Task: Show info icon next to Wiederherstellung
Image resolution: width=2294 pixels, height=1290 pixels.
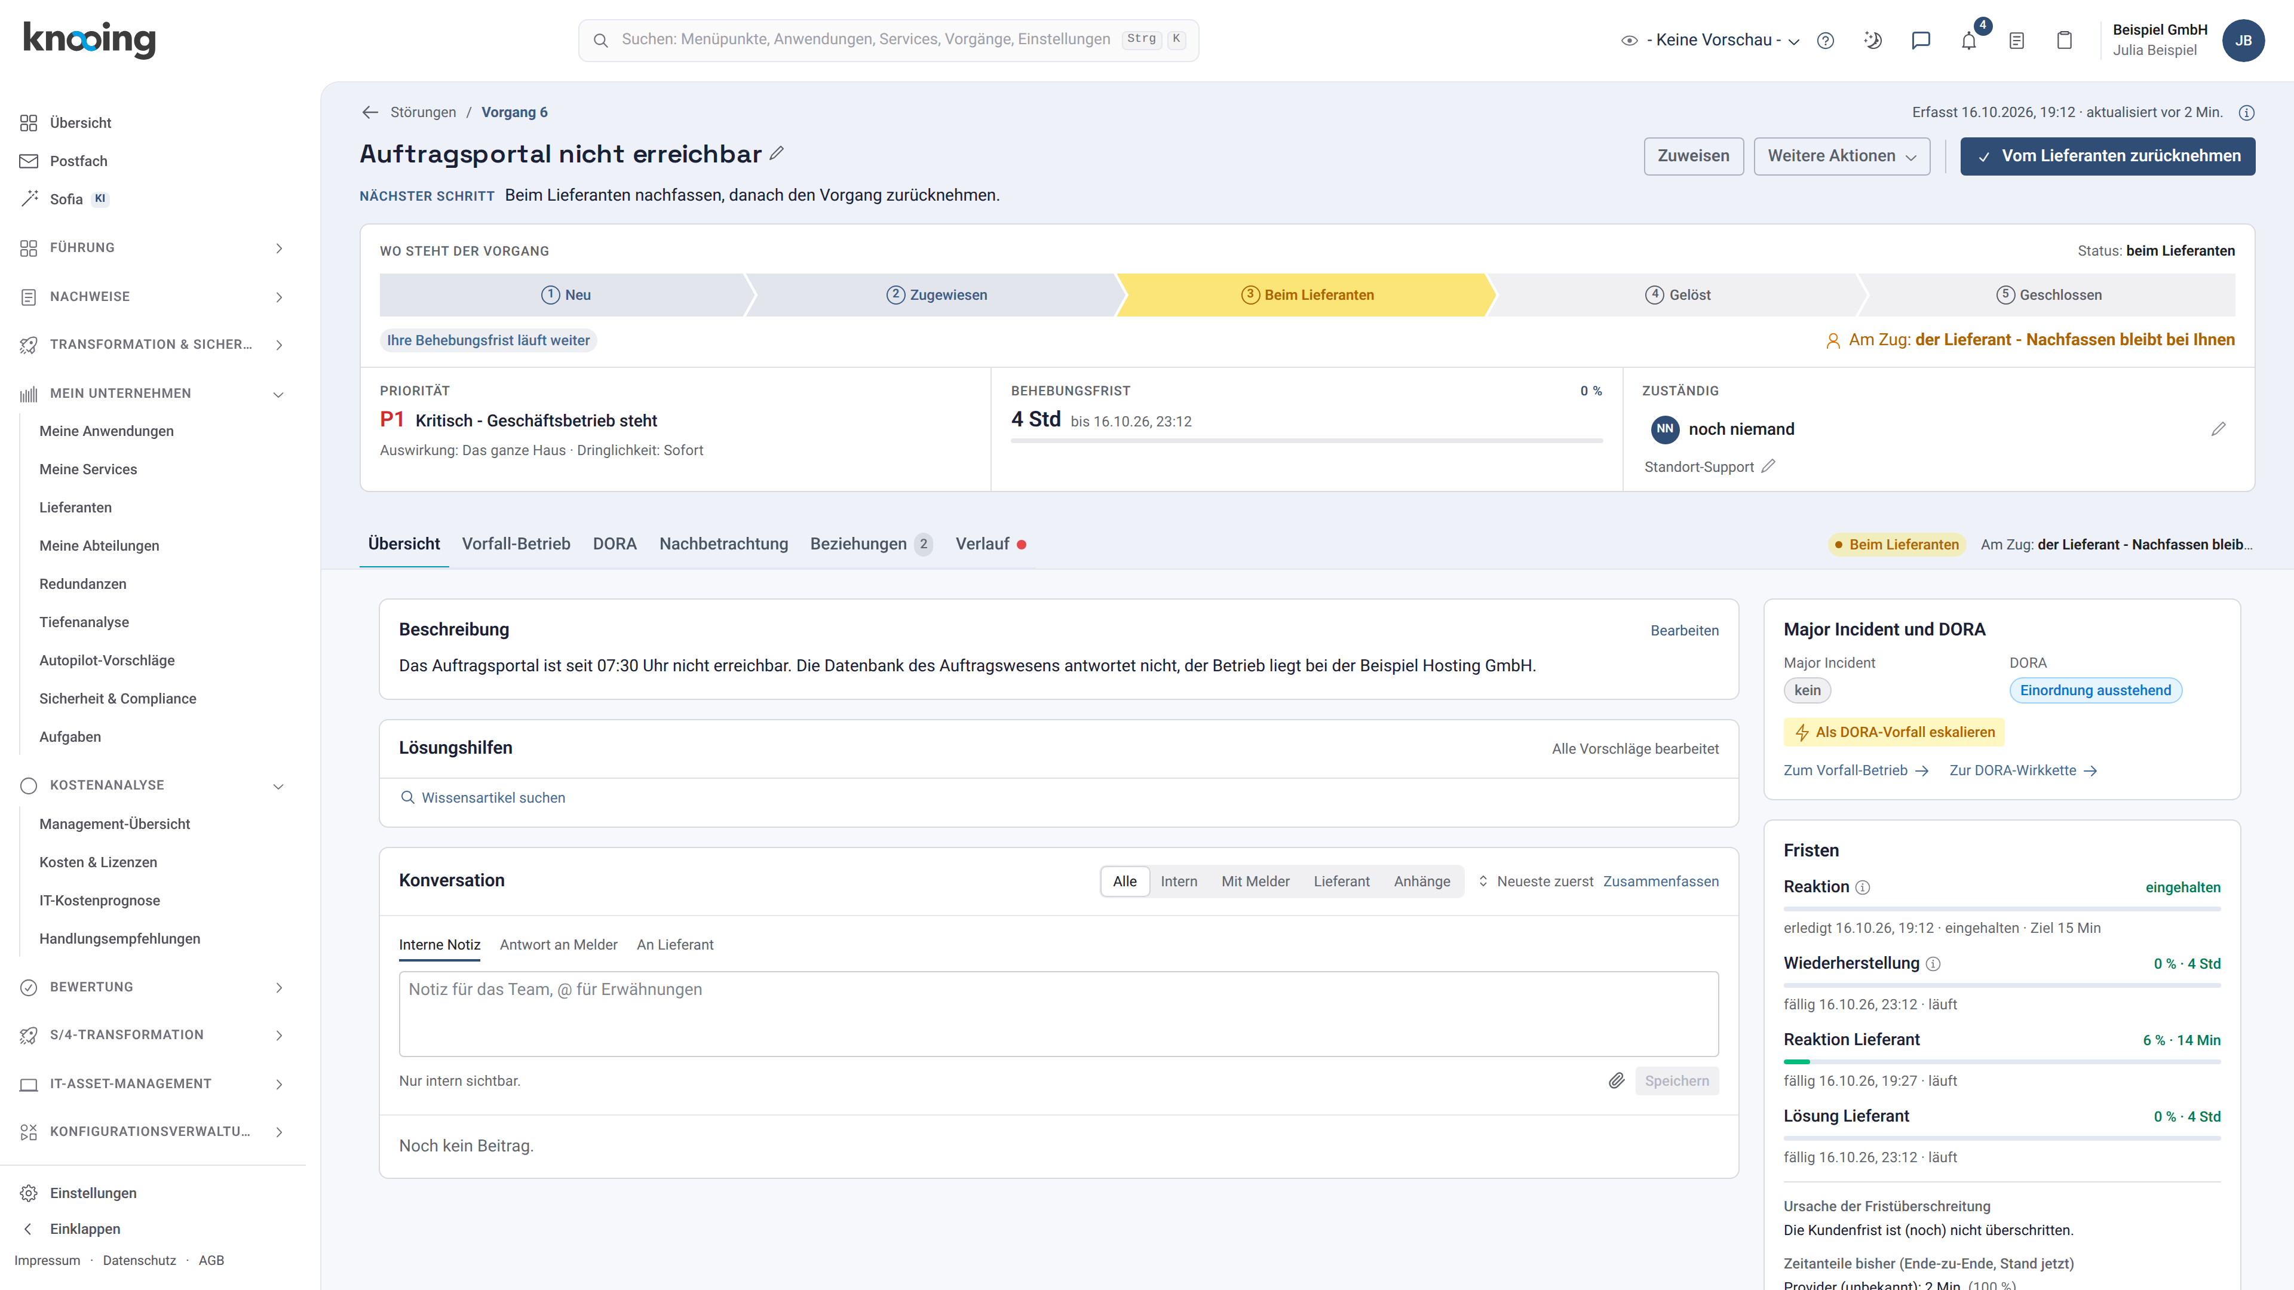Action: (1933, 964)
